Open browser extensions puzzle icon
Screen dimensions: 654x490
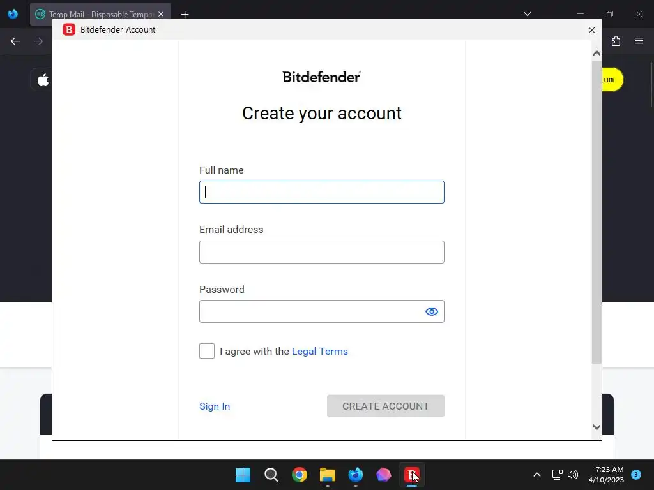pos(616,41)
